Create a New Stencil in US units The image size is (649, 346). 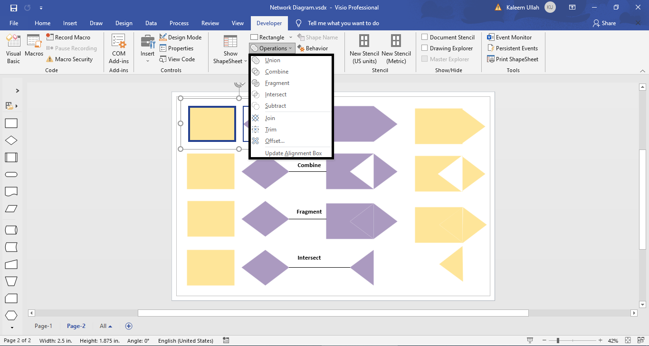point(364,48)
